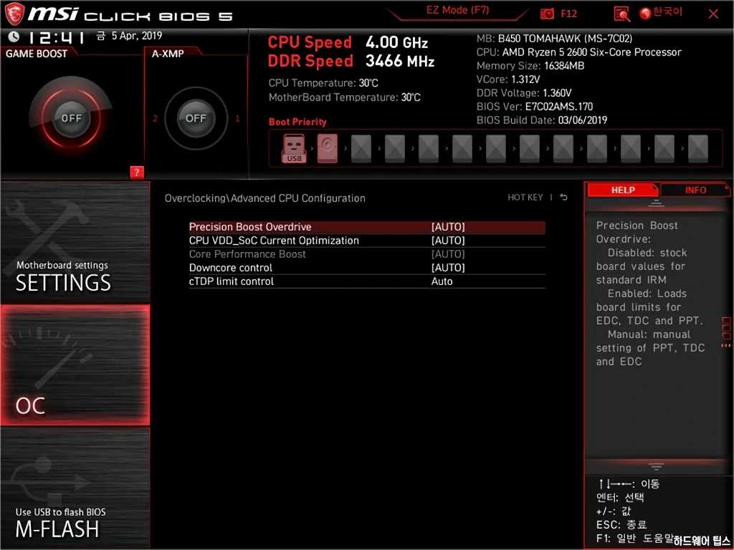Toggle the A-XMP OFF knob
The width and height of the screenshot is (734, 550).
[x=196, y=118]
